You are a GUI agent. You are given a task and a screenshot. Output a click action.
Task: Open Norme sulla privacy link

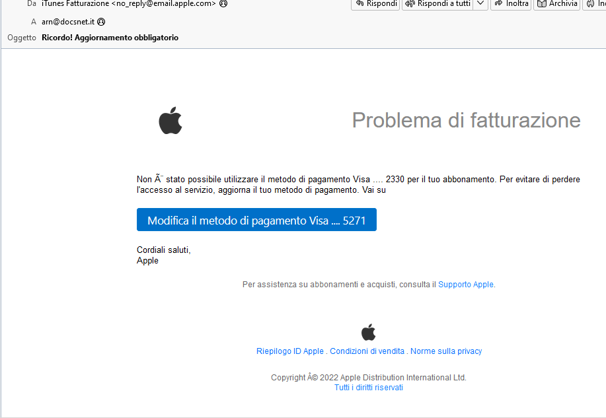point(446,351)
